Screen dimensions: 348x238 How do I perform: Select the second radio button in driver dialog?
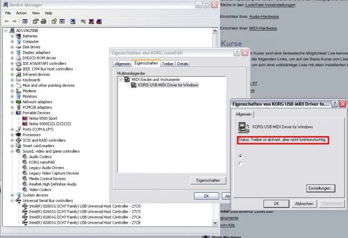(241, 164)
